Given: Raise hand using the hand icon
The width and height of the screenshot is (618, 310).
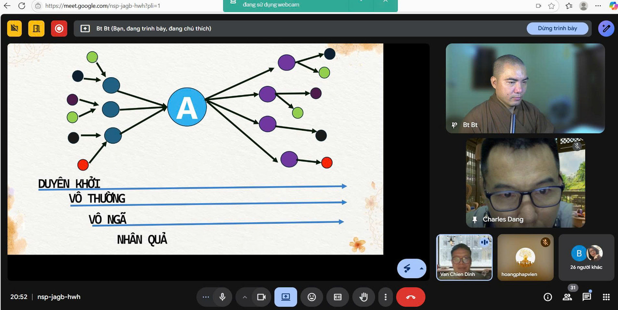Looking at the screenshot, I should [364, 297].
